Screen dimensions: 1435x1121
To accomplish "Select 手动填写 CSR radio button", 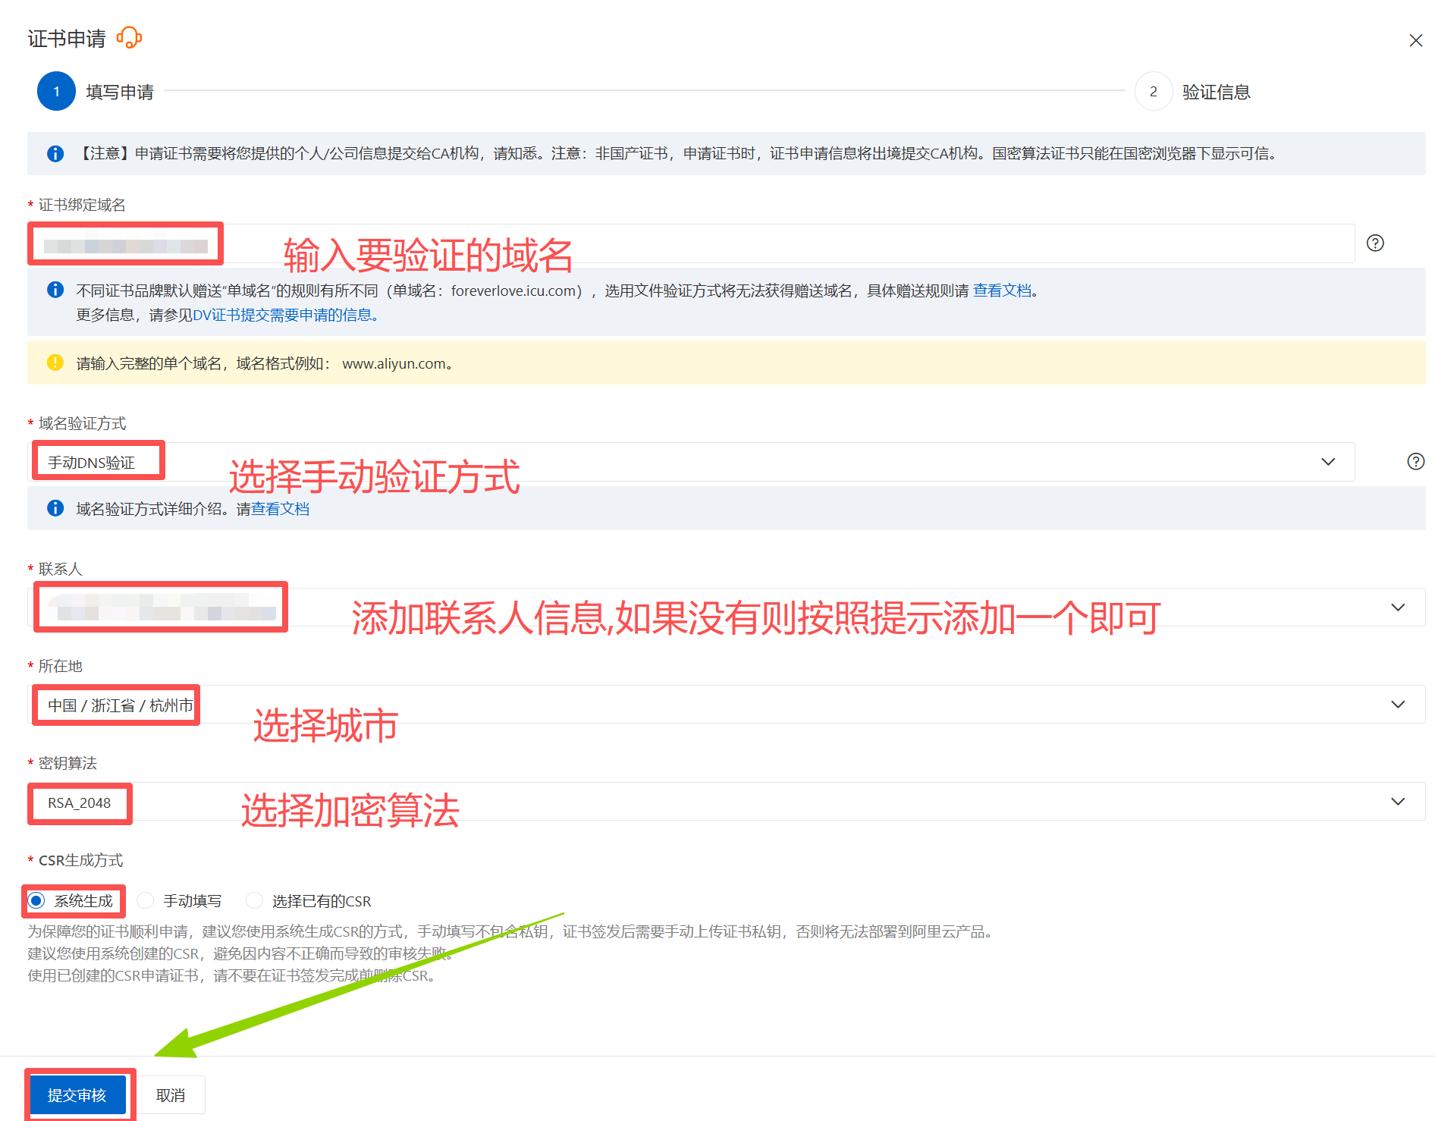I will click(146, 900).
